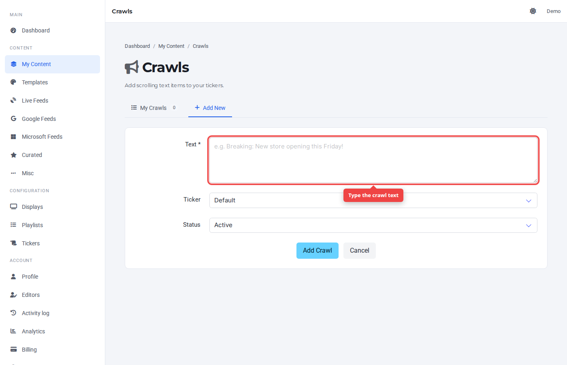Click the Billing credit card icon

point(13,349)
